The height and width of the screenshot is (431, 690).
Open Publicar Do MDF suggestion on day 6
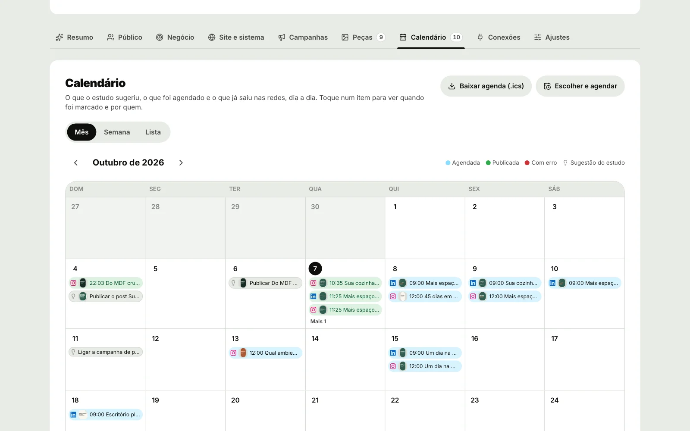pyautogui.click(x=265, y=283)
